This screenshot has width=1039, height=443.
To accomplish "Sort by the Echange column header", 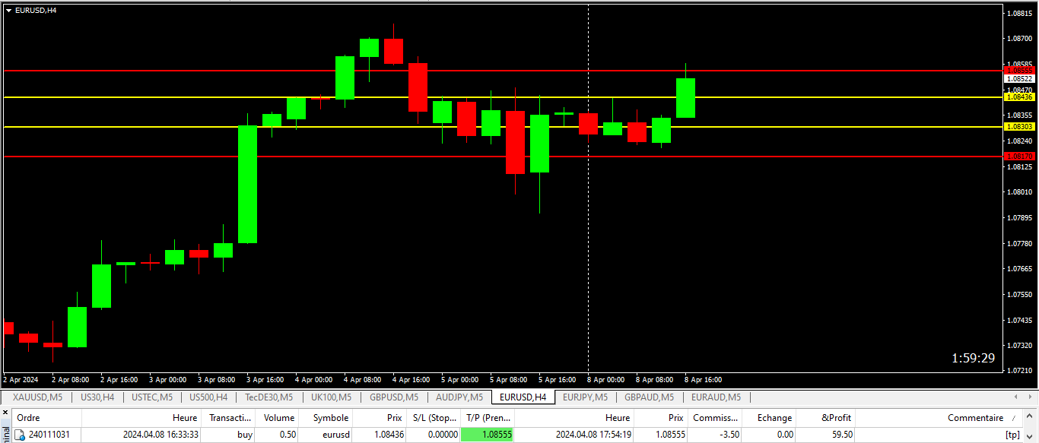I will pyautogui.click(x=769, y=418).
